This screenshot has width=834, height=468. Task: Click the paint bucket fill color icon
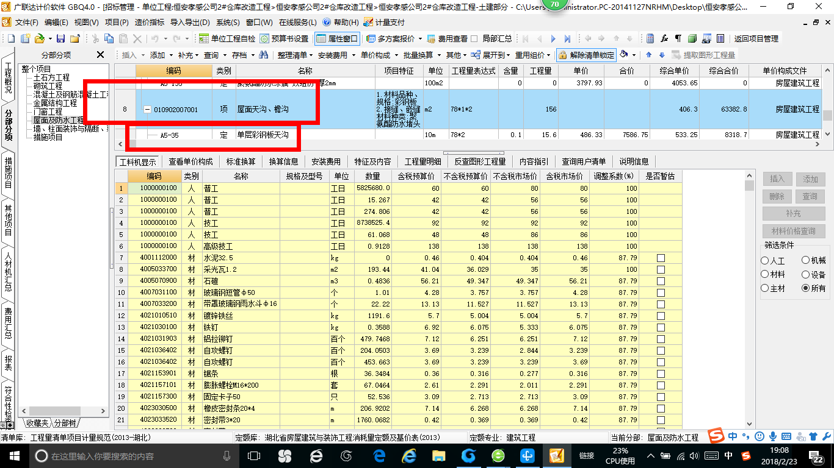click(623, 55)
